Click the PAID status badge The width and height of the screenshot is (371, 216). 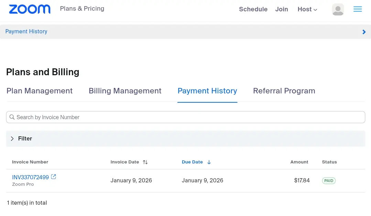click(329, 181)
